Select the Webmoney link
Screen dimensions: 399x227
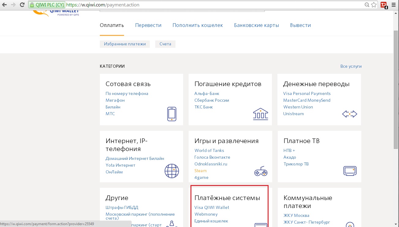click(206, 214)
